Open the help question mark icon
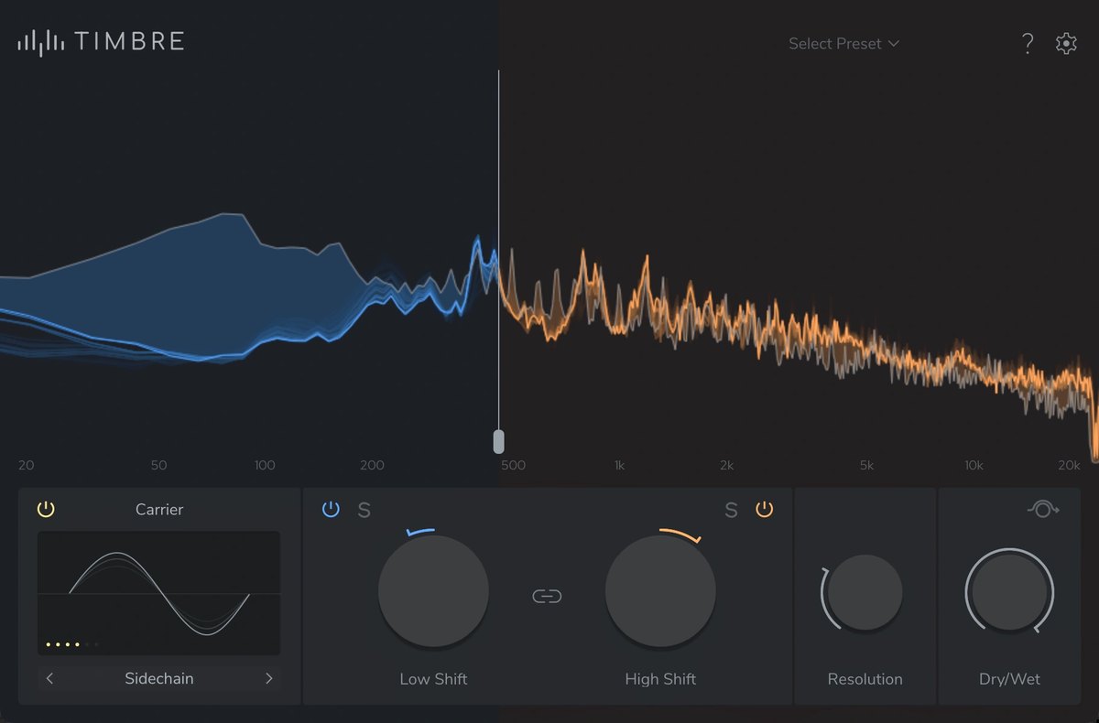The width and height of the screenshot is (1099, 723). click(x=1028, y=43)
